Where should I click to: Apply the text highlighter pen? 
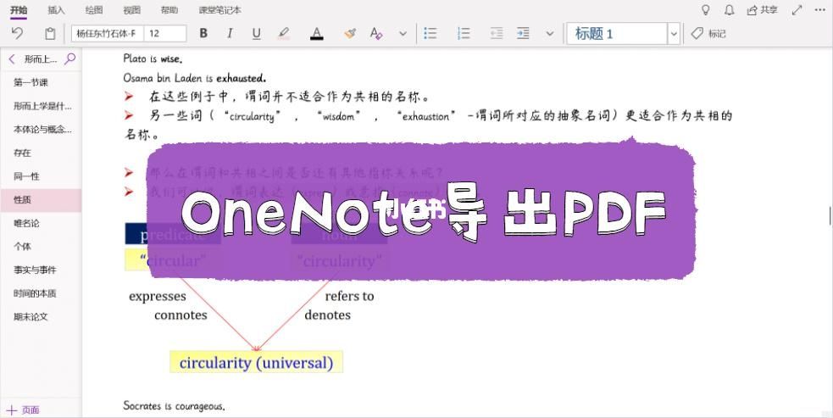tap(284, 34)
